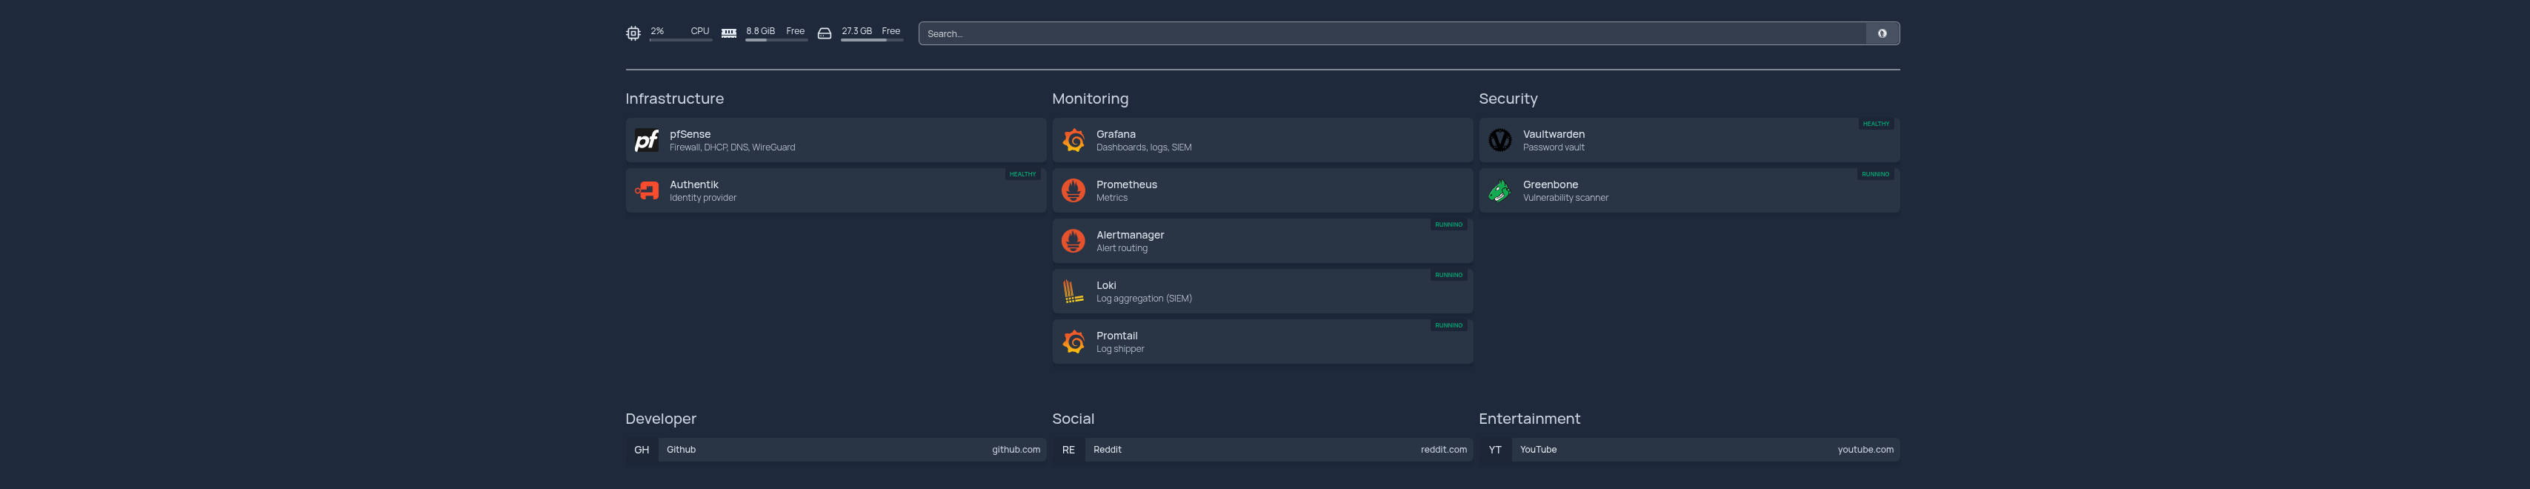2530x489 pixels.
Task: Click the RUNNING badge on Alertmanager
Action: click(1448, 224)
